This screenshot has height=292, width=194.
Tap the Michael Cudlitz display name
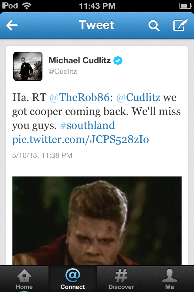(80, 60)
